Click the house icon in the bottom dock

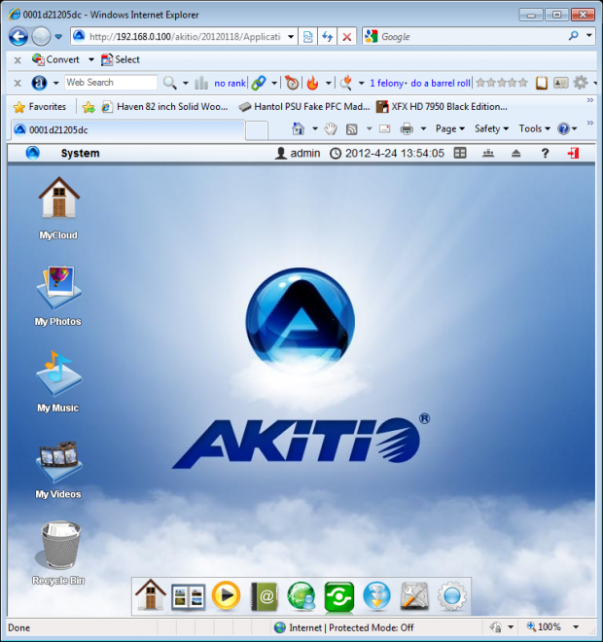click(150, 595)
